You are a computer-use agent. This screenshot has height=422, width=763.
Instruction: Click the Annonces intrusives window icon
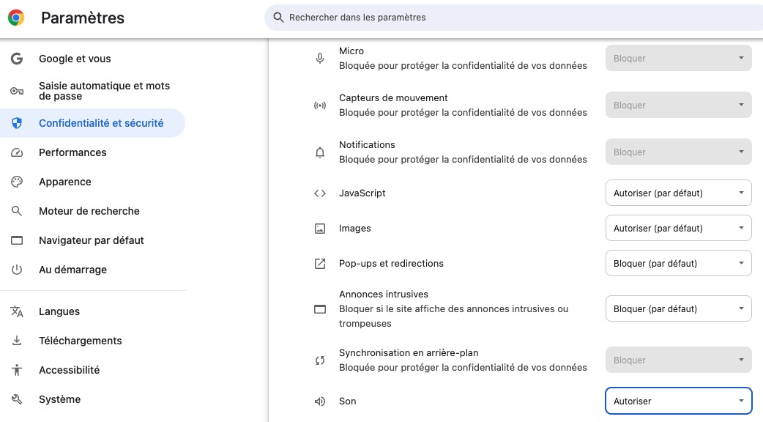click(x=320, y=309)
